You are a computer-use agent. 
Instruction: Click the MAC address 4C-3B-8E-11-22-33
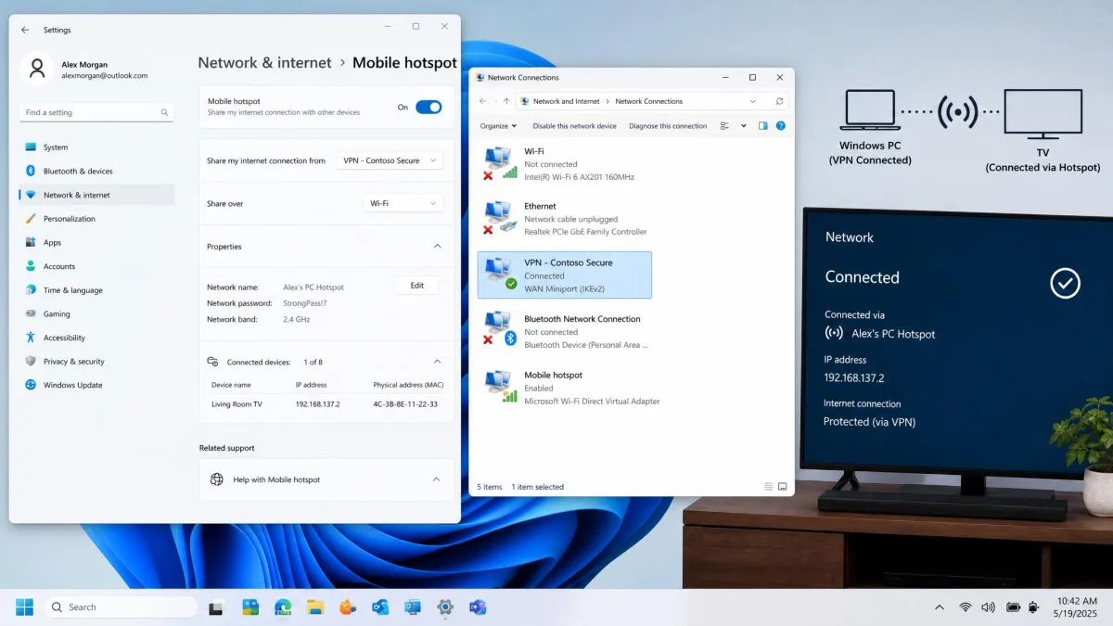pyautogui.click(x=405, y=404)
